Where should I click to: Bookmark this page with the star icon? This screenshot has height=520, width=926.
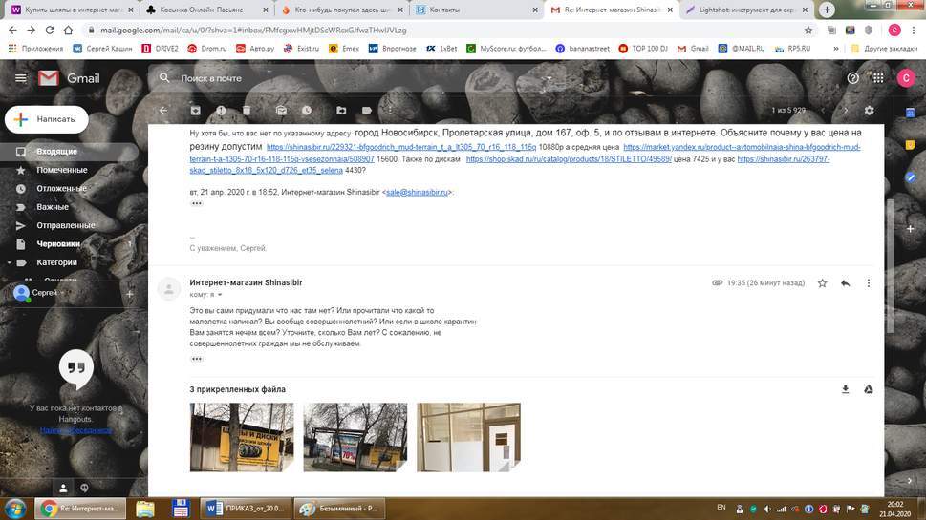[x=808, y=30]
